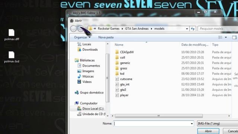Click the horizontal scrollbar thumb in file list
Viewport: 238px width, 134px height.
tap(159, 116)
